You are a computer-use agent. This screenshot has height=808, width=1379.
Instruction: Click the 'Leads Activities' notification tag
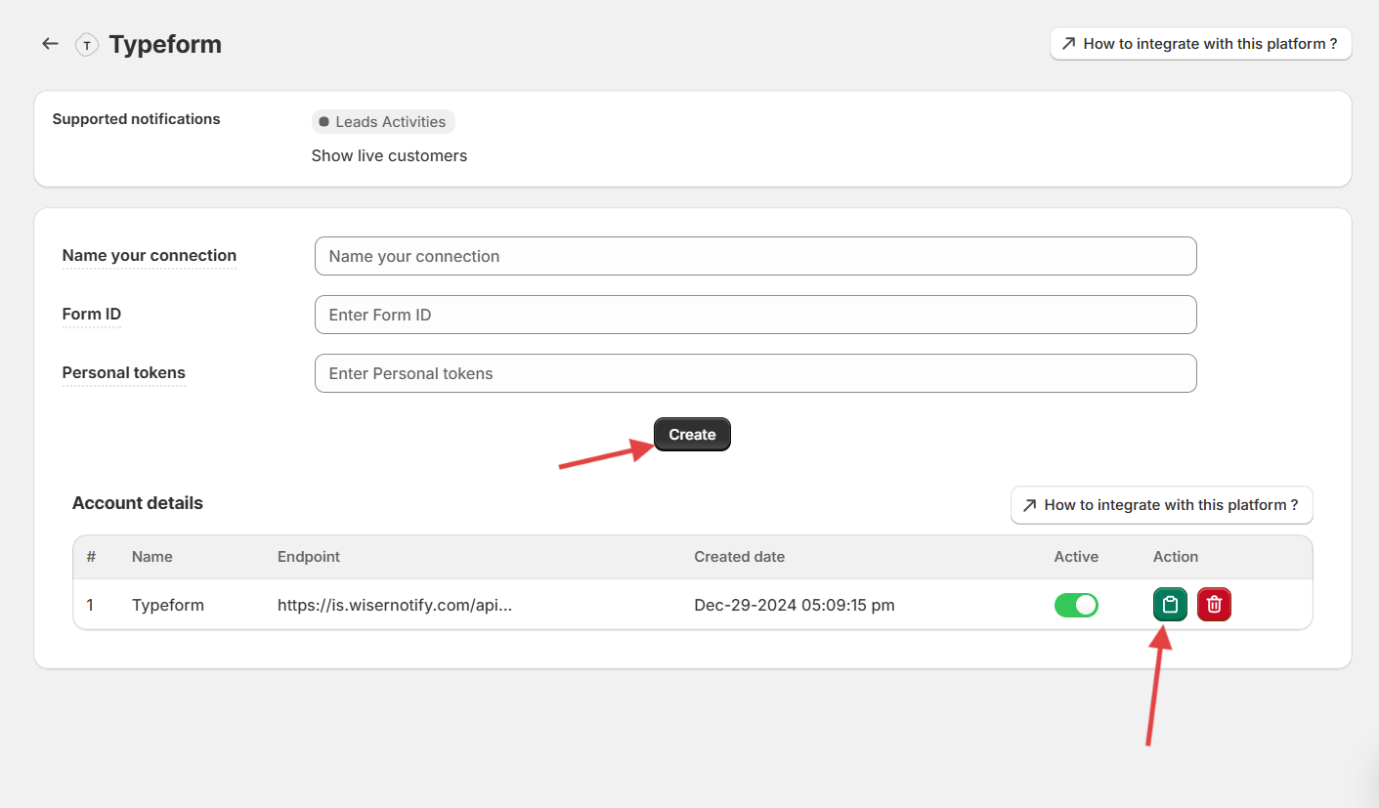(x=383, y=122)
